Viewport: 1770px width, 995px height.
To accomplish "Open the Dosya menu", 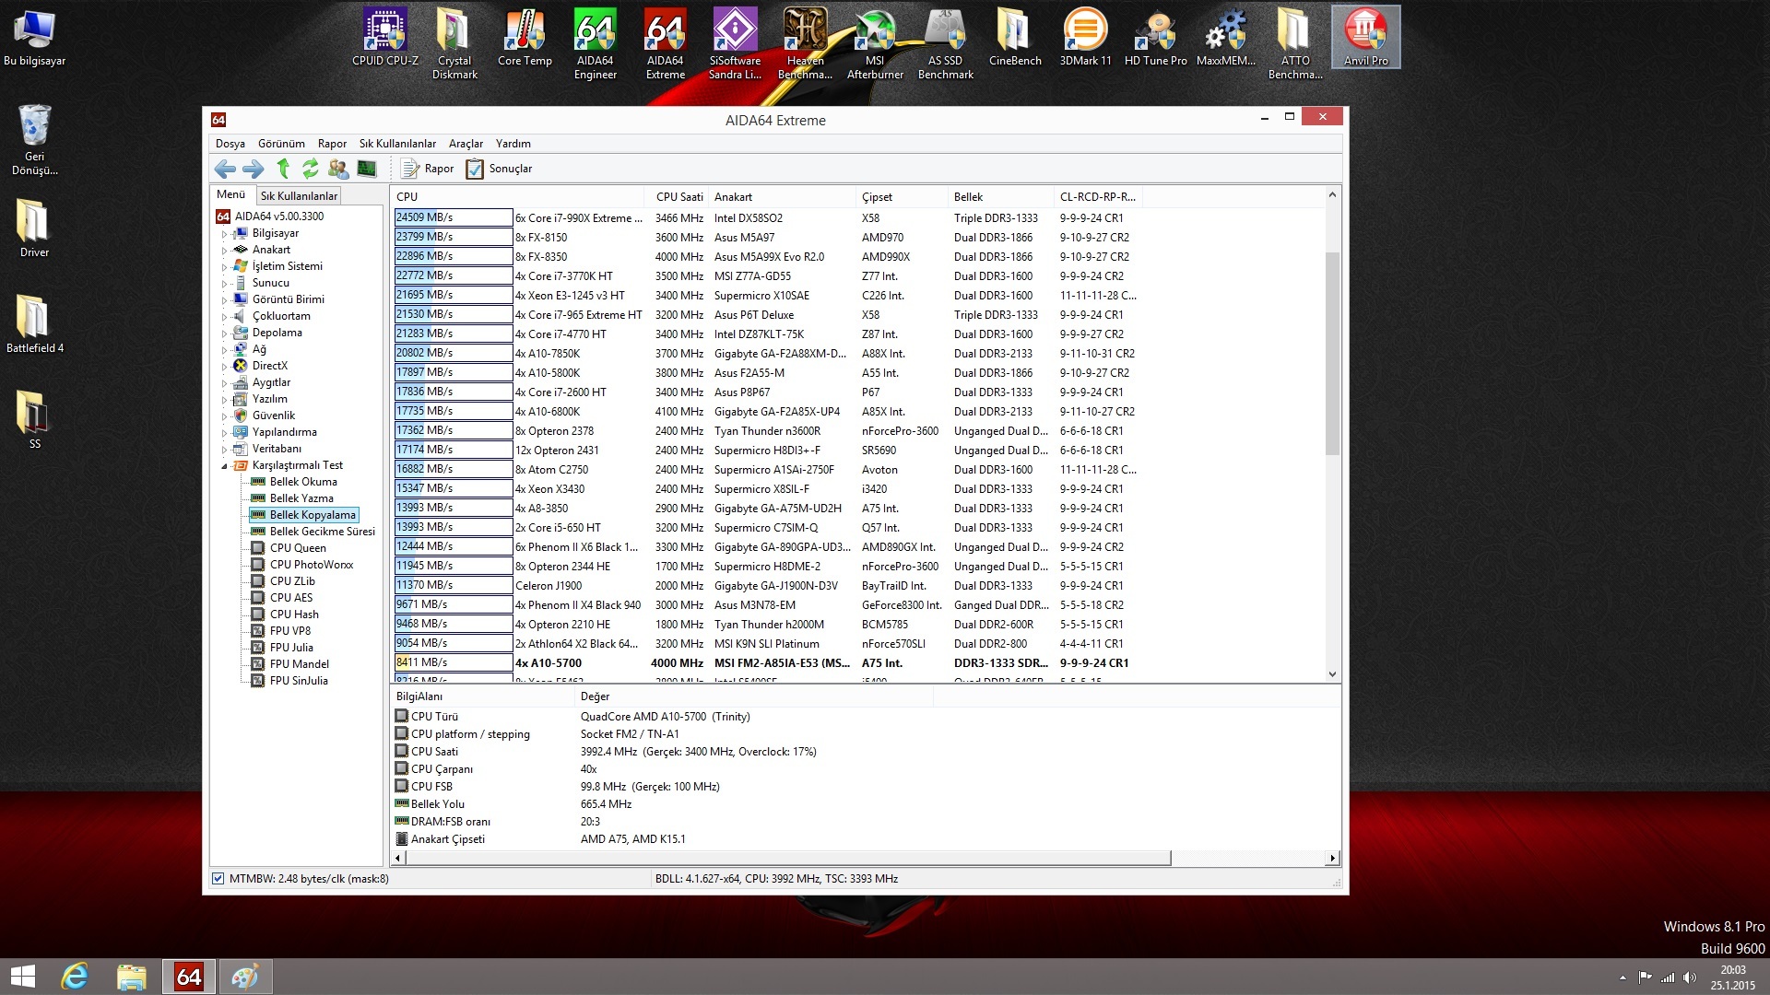I will pyautogui.click(x=230, y=144).
